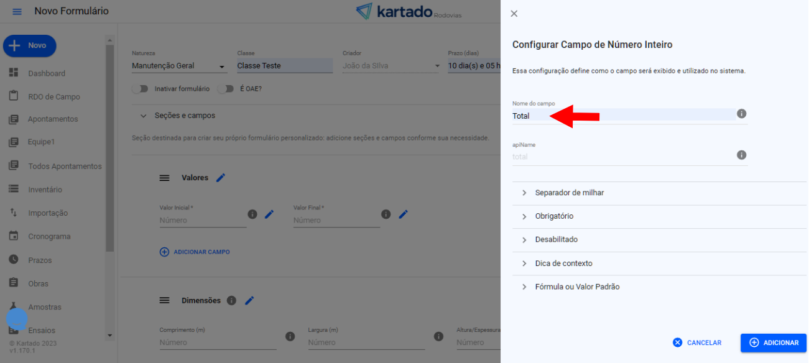
Task: Open the hamburger navigation menu
Action: coord(17,12)
